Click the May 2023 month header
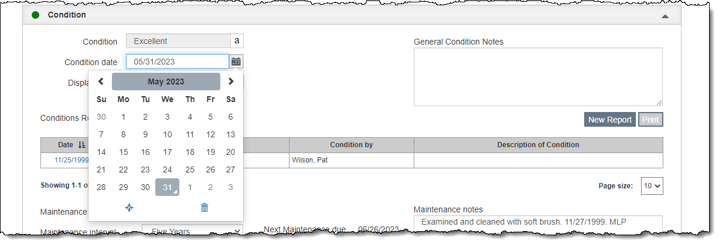Image resolution: width=719 pixels, height=244 pixels. [x=166, y=82]
